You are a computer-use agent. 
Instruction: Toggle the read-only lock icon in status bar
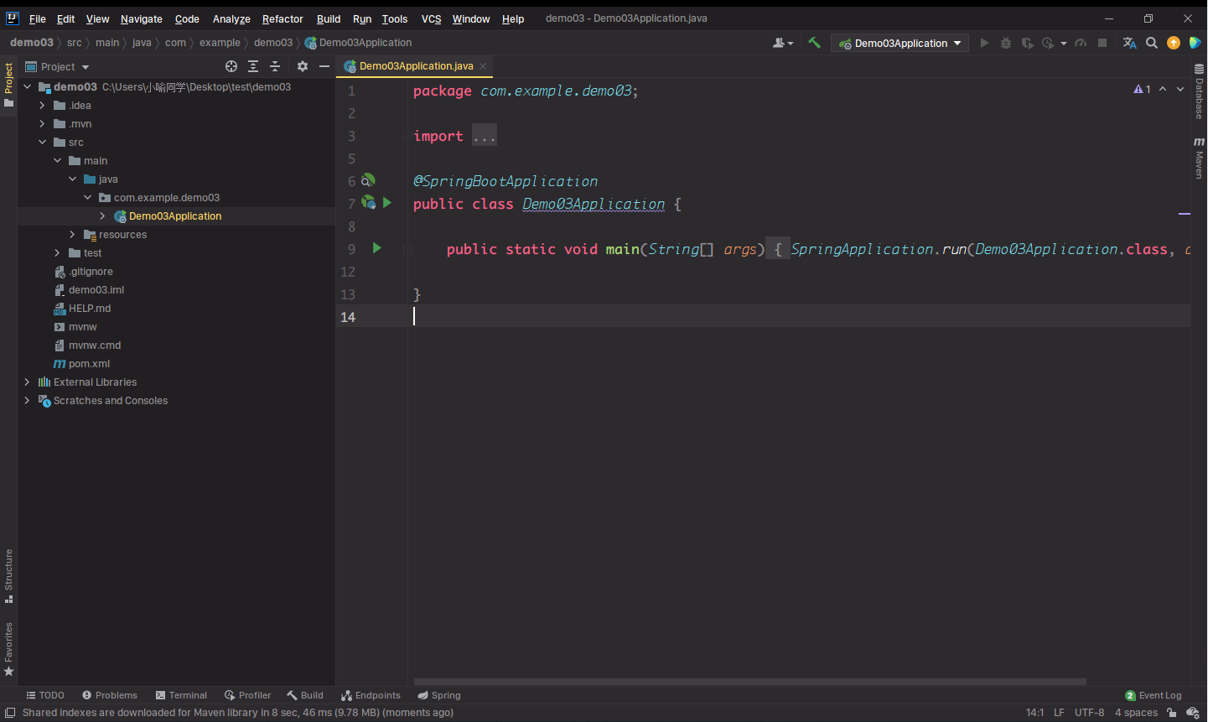coord(1172,713)
